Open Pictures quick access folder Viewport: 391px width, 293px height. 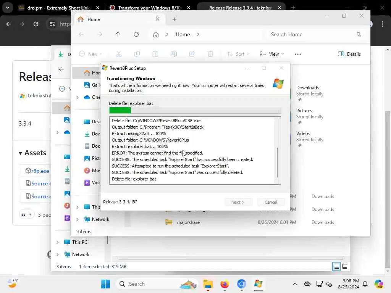point(310,116)
